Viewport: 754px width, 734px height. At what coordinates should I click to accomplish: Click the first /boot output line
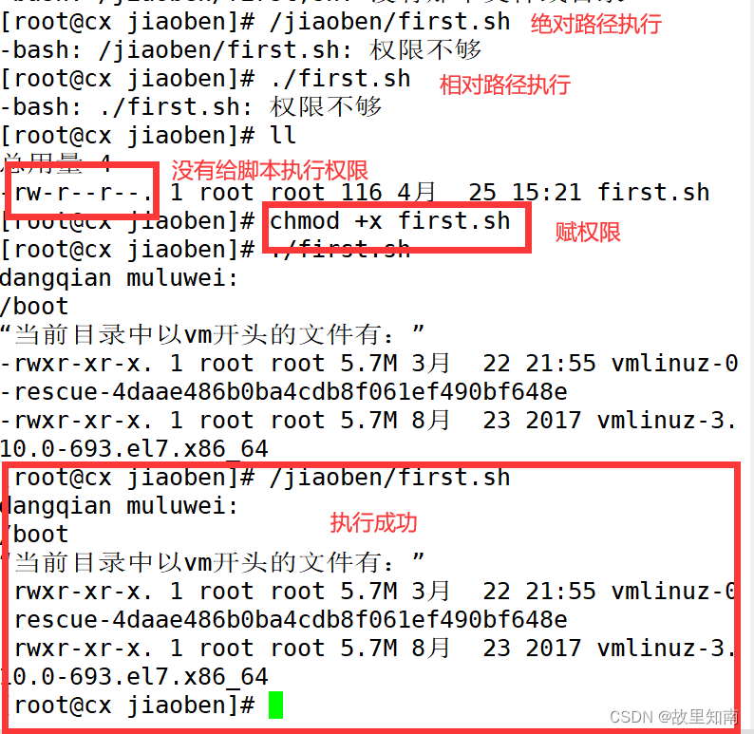click(x=34, y=307)
